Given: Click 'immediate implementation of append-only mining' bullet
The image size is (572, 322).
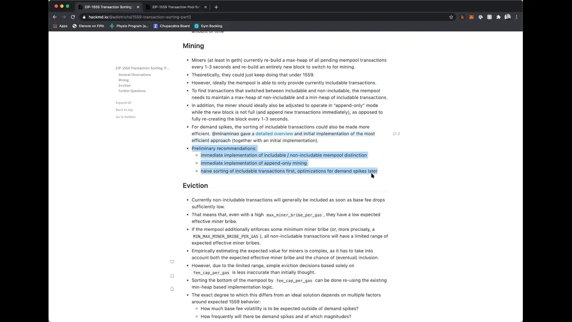Looking at the screenshot, I should [x=253, y=163].
